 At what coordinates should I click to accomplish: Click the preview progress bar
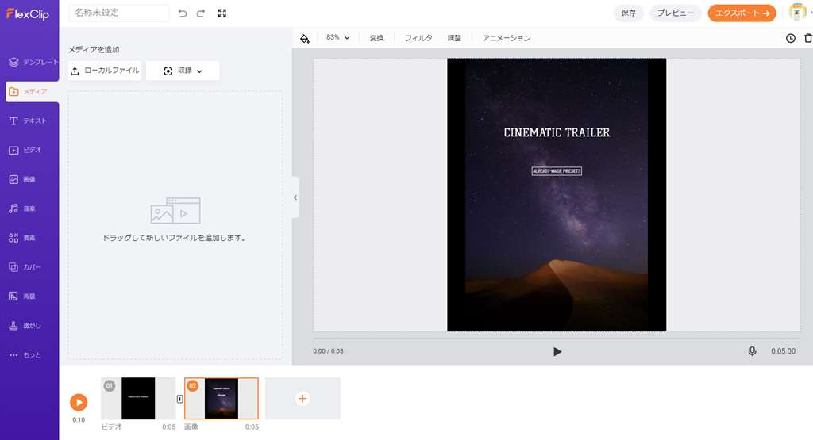[x=554, y=339]
